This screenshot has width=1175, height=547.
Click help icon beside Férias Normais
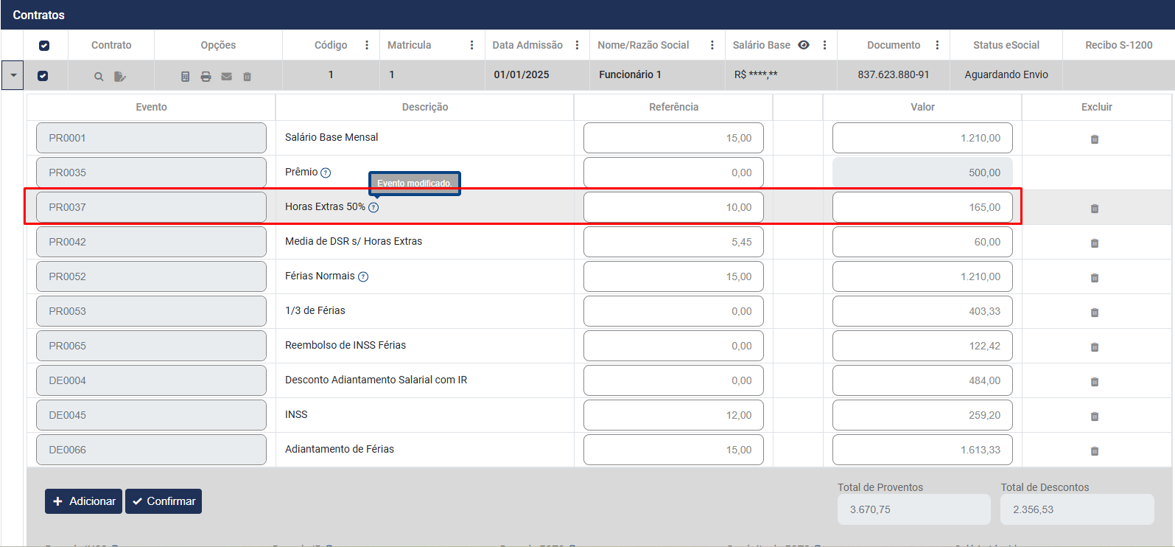363,276
